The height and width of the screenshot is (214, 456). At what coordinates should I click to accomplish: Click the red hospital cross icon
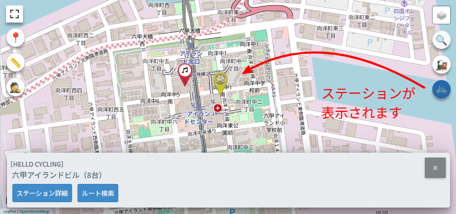(218, 108)
